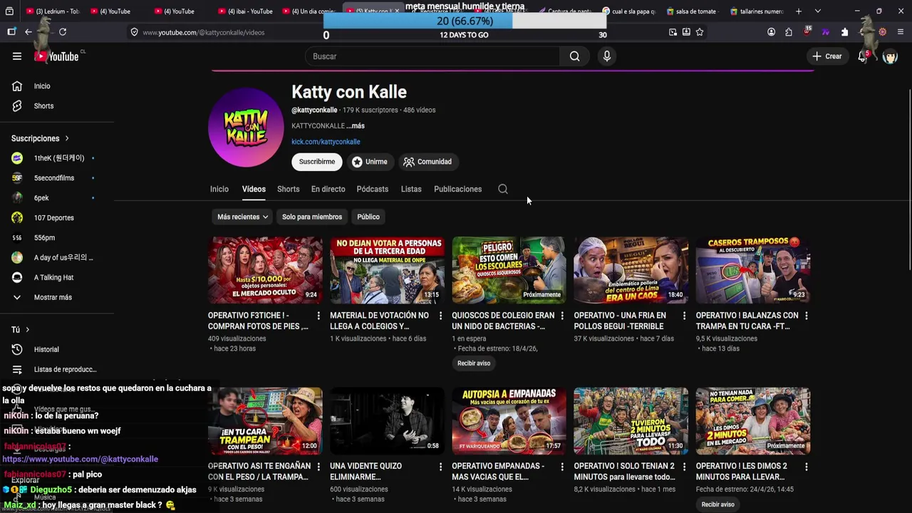Expand the Suscripciones section header
Viewport: 912px width, 513px height.
coord(40,138)
